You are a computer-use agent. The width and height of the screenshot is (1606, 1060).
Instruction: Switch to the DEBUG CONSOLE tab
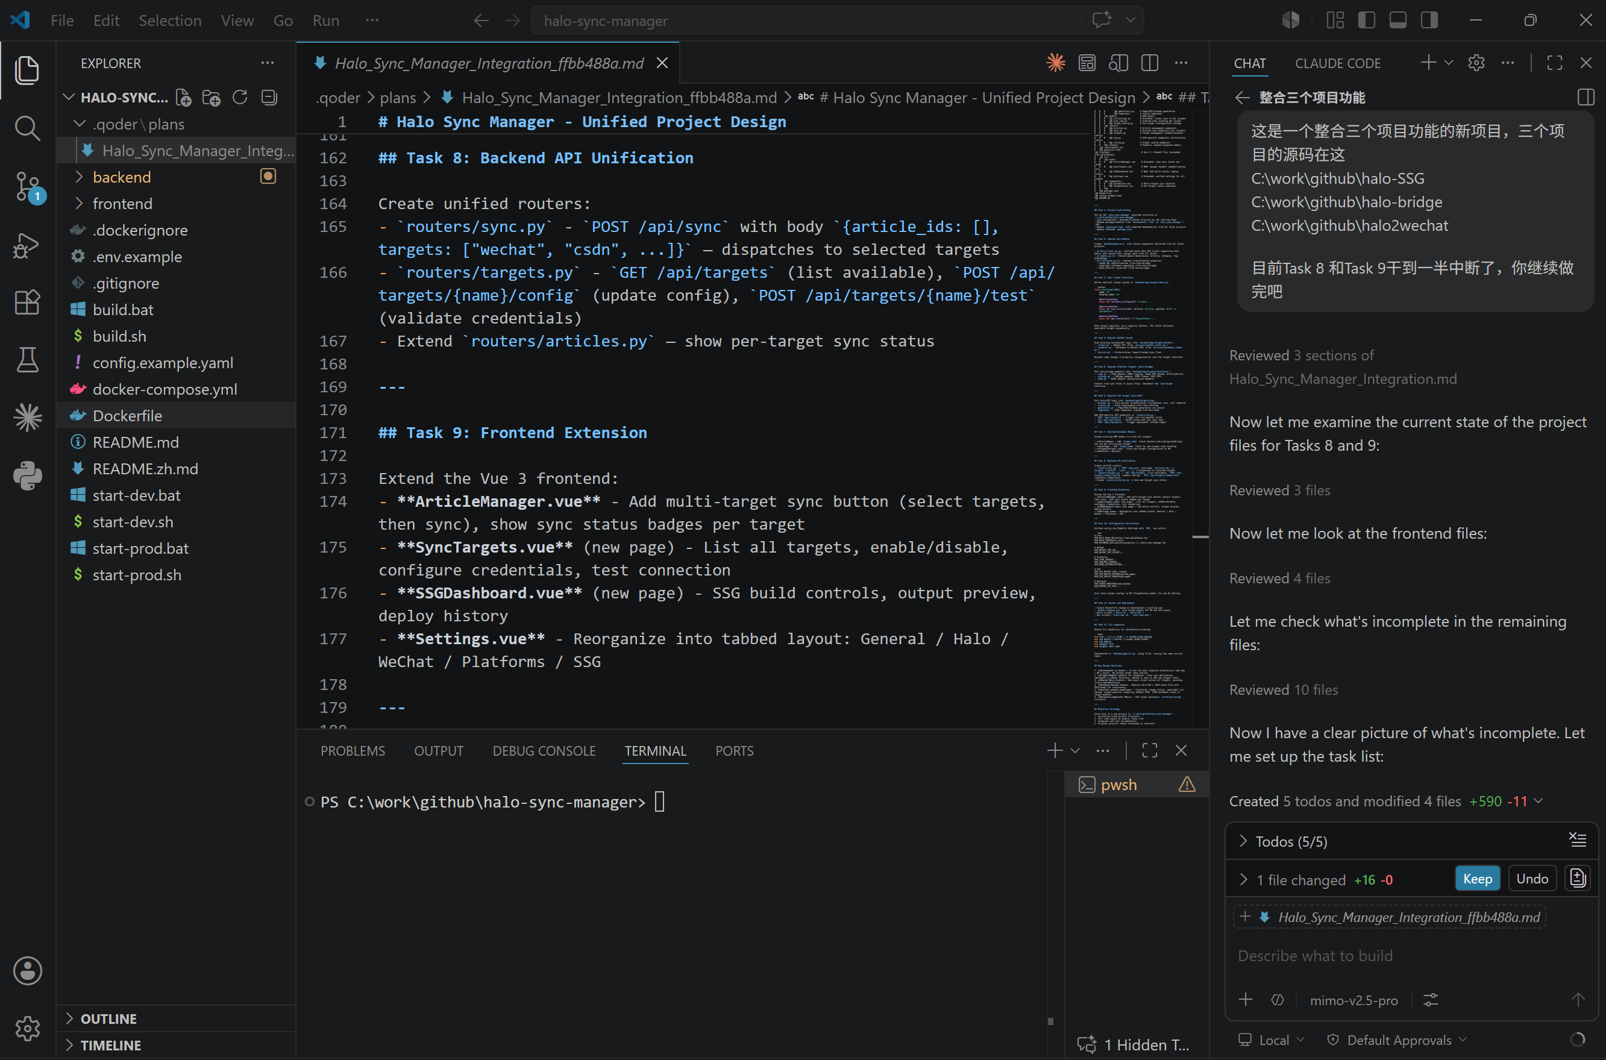[544, 750]
